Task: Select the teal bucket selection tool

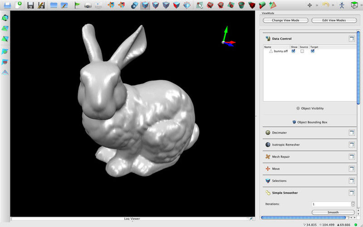Action: [241, 5]
